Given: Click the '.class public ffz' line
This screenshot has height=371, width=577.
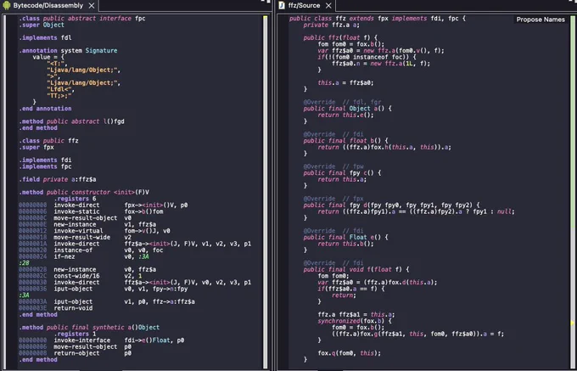Looking at the screenshot, I should 48,141.
